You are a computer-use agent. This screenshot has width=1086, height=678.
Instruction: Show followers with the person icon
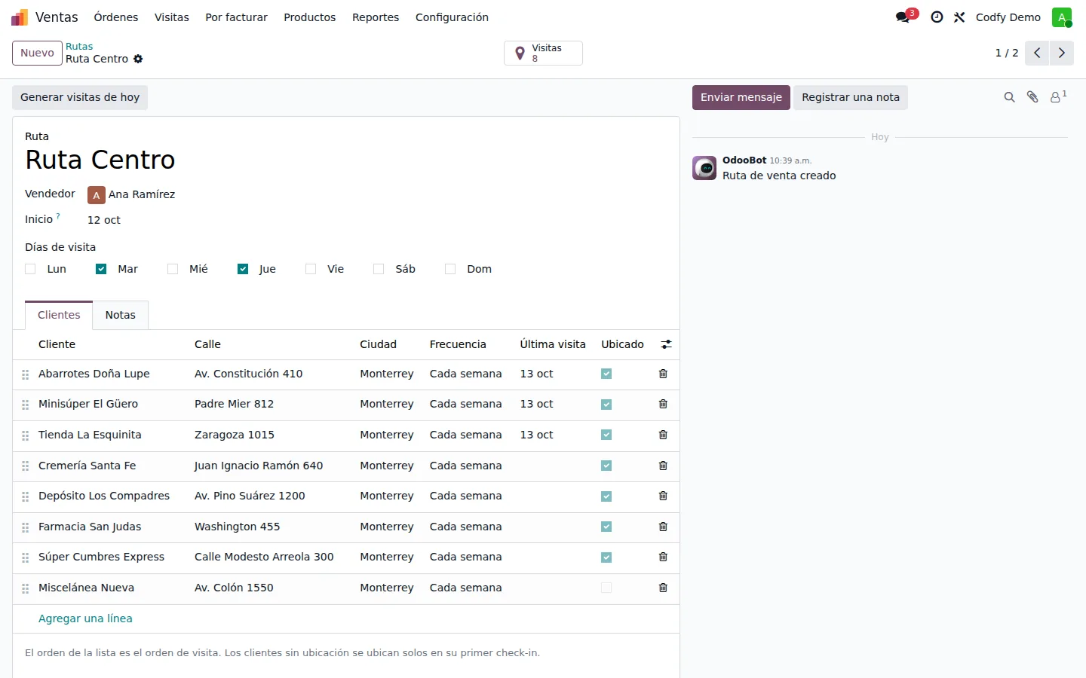pos(1058,96)
